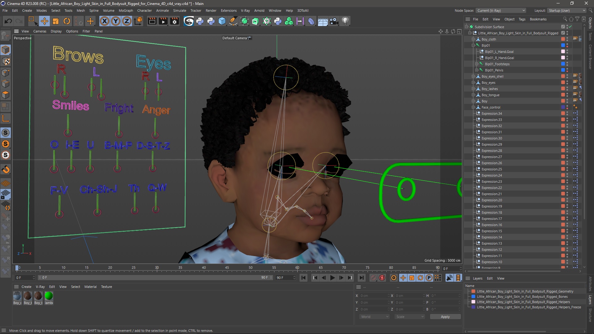Open Layout dropdown Startup (User)
The width and height of the screenshot is (594, 334).
pyautogui.click(x=567, y=11)
